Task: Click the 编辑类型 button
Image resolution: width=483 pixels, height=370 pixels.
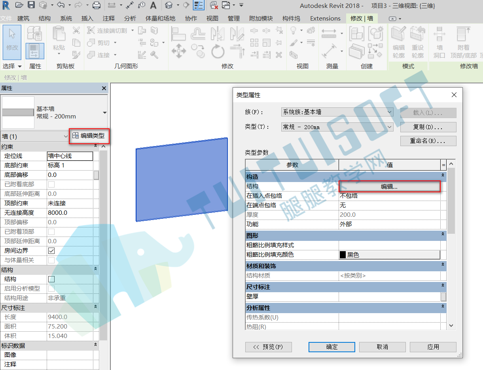Action: [x=89, y=136]
